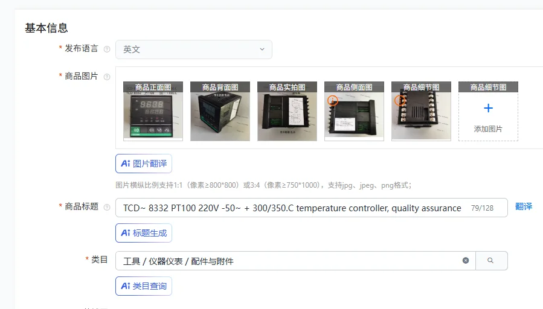
Task: Click the 翻译 link beside title
Action: click(x=524, y=206)
